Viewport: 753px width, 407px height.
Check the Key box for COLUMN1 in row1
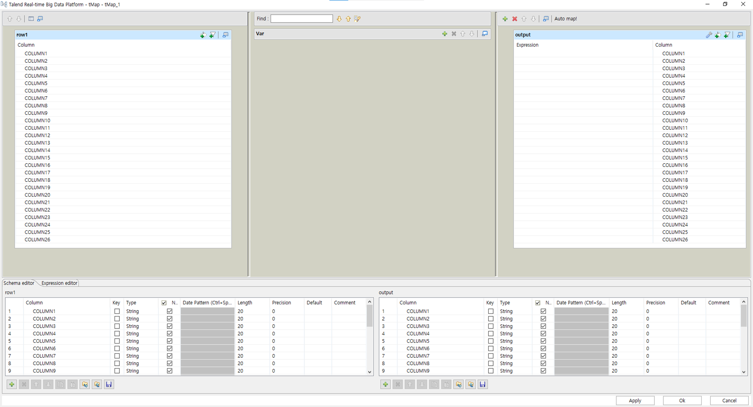117,311
